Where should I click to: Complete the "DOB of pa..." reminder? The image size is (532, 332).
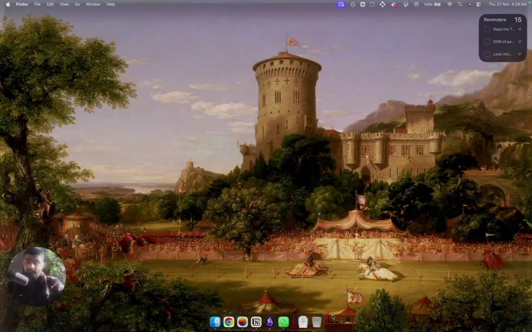(x=487, y=41)
